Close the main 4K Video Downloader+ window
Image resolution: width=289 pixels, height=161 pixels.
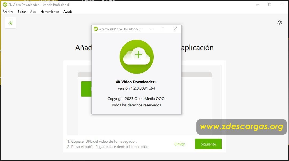pyautogui.click(x=282, y=5)
